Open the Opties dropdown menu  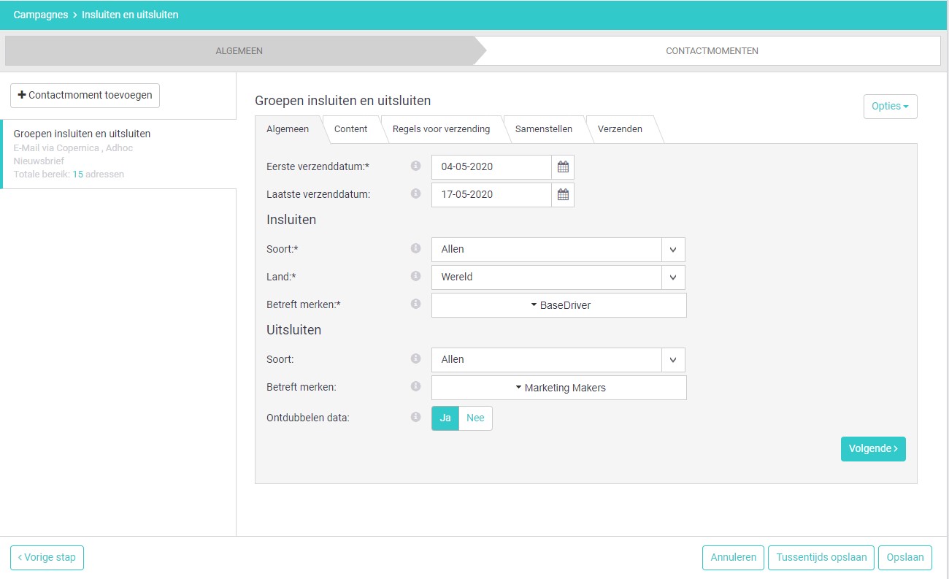point(890,107)
